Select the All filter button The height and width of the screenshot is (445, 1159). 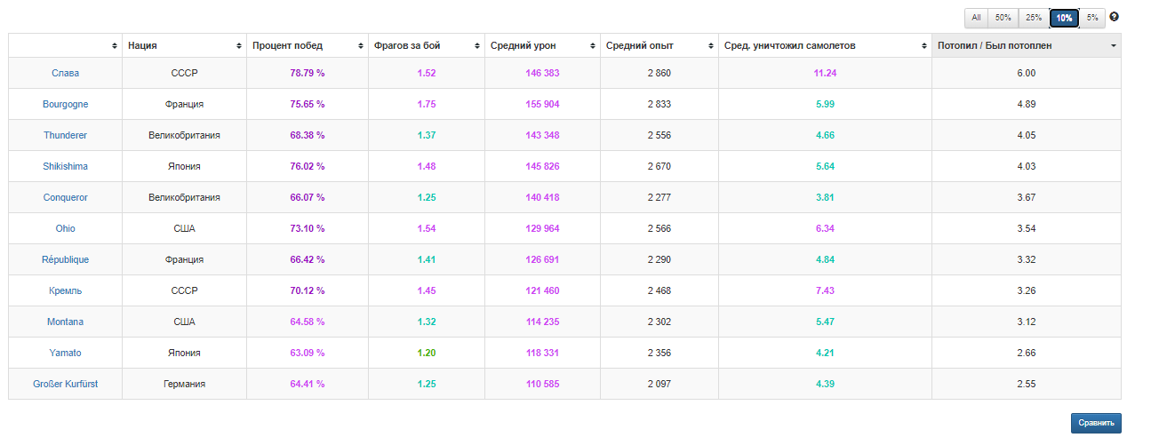tap(976, 18)
